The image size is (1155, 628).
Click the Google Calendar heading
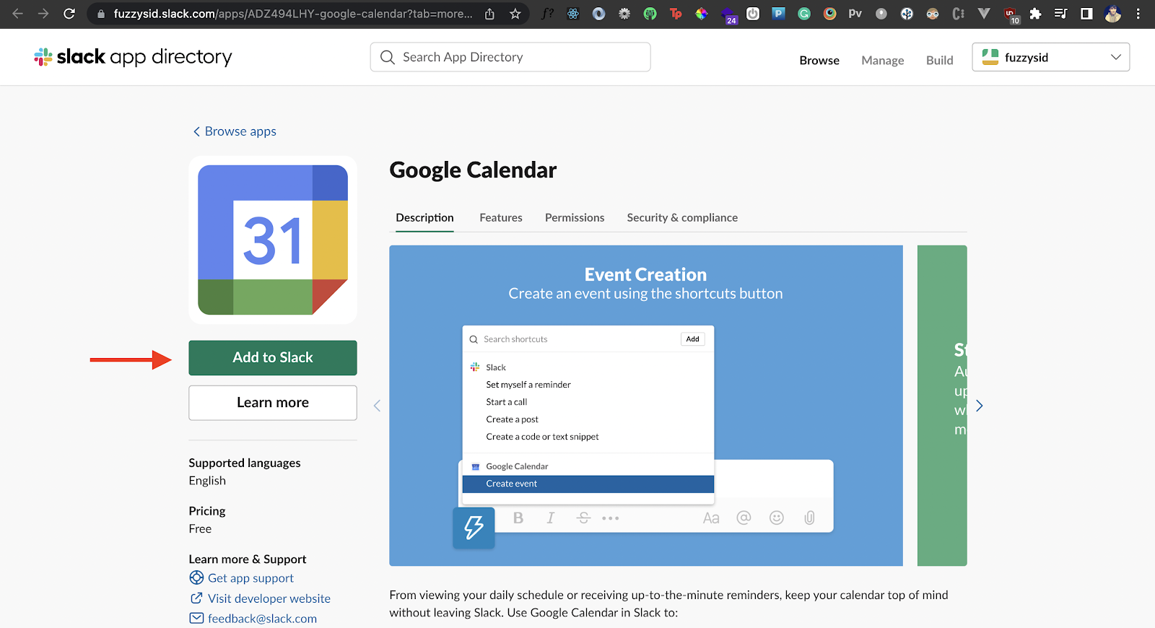pyautogui.click(x=474, y=170)
